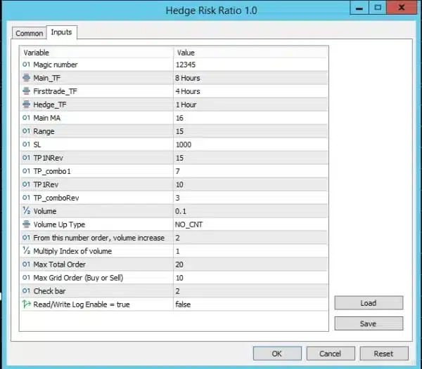422x369 pixels.
Task: Minimize the Hedge Risk Ratio window
Action: pyautogui.click(x=359, y=8)
